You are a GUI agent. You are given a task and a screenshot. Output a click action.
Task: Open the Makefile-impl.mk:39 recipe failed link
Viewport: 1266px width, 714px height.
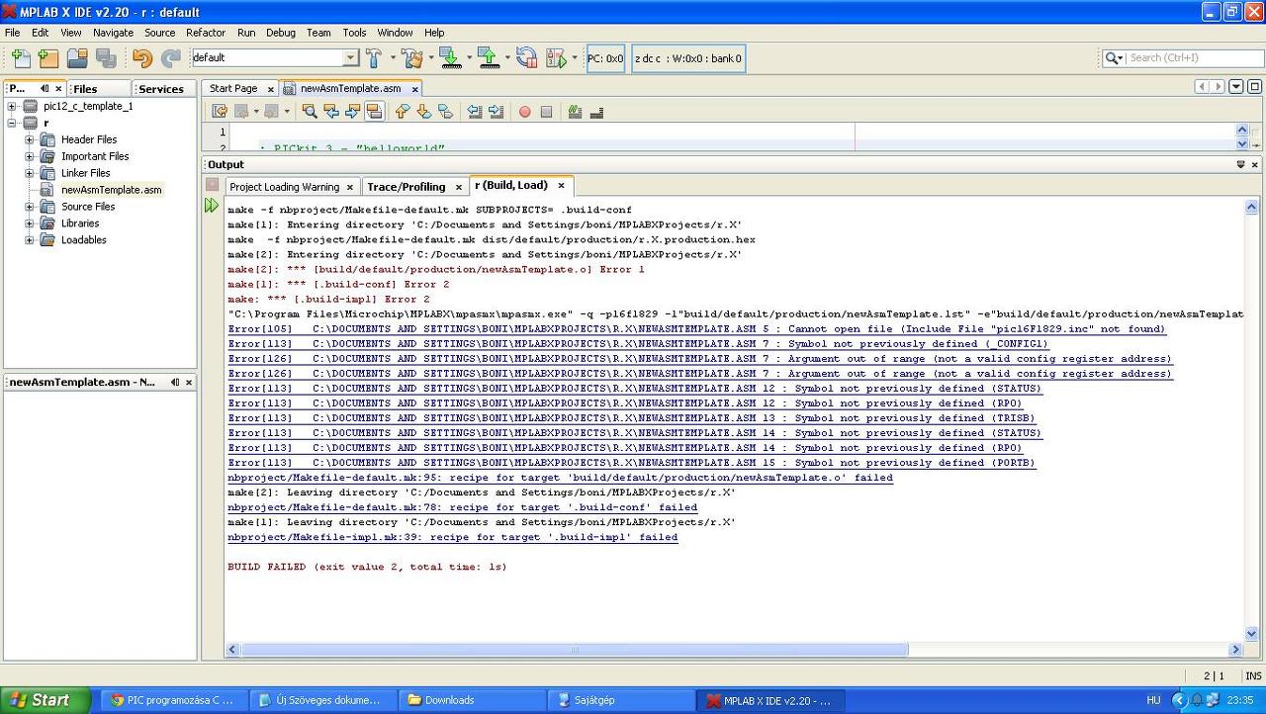point(452,537)
